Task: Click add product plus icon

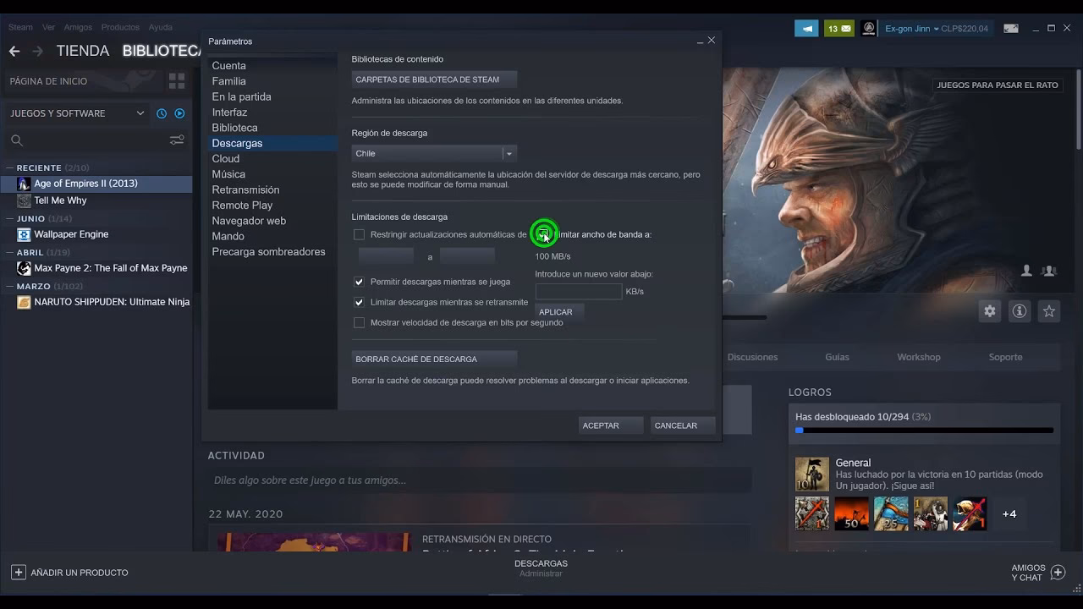Action: coord(19,573)
